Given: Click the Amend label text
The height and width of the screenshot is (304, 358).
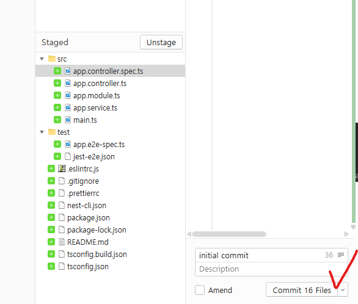Looking at the screenshot, I should click(220, 290).
